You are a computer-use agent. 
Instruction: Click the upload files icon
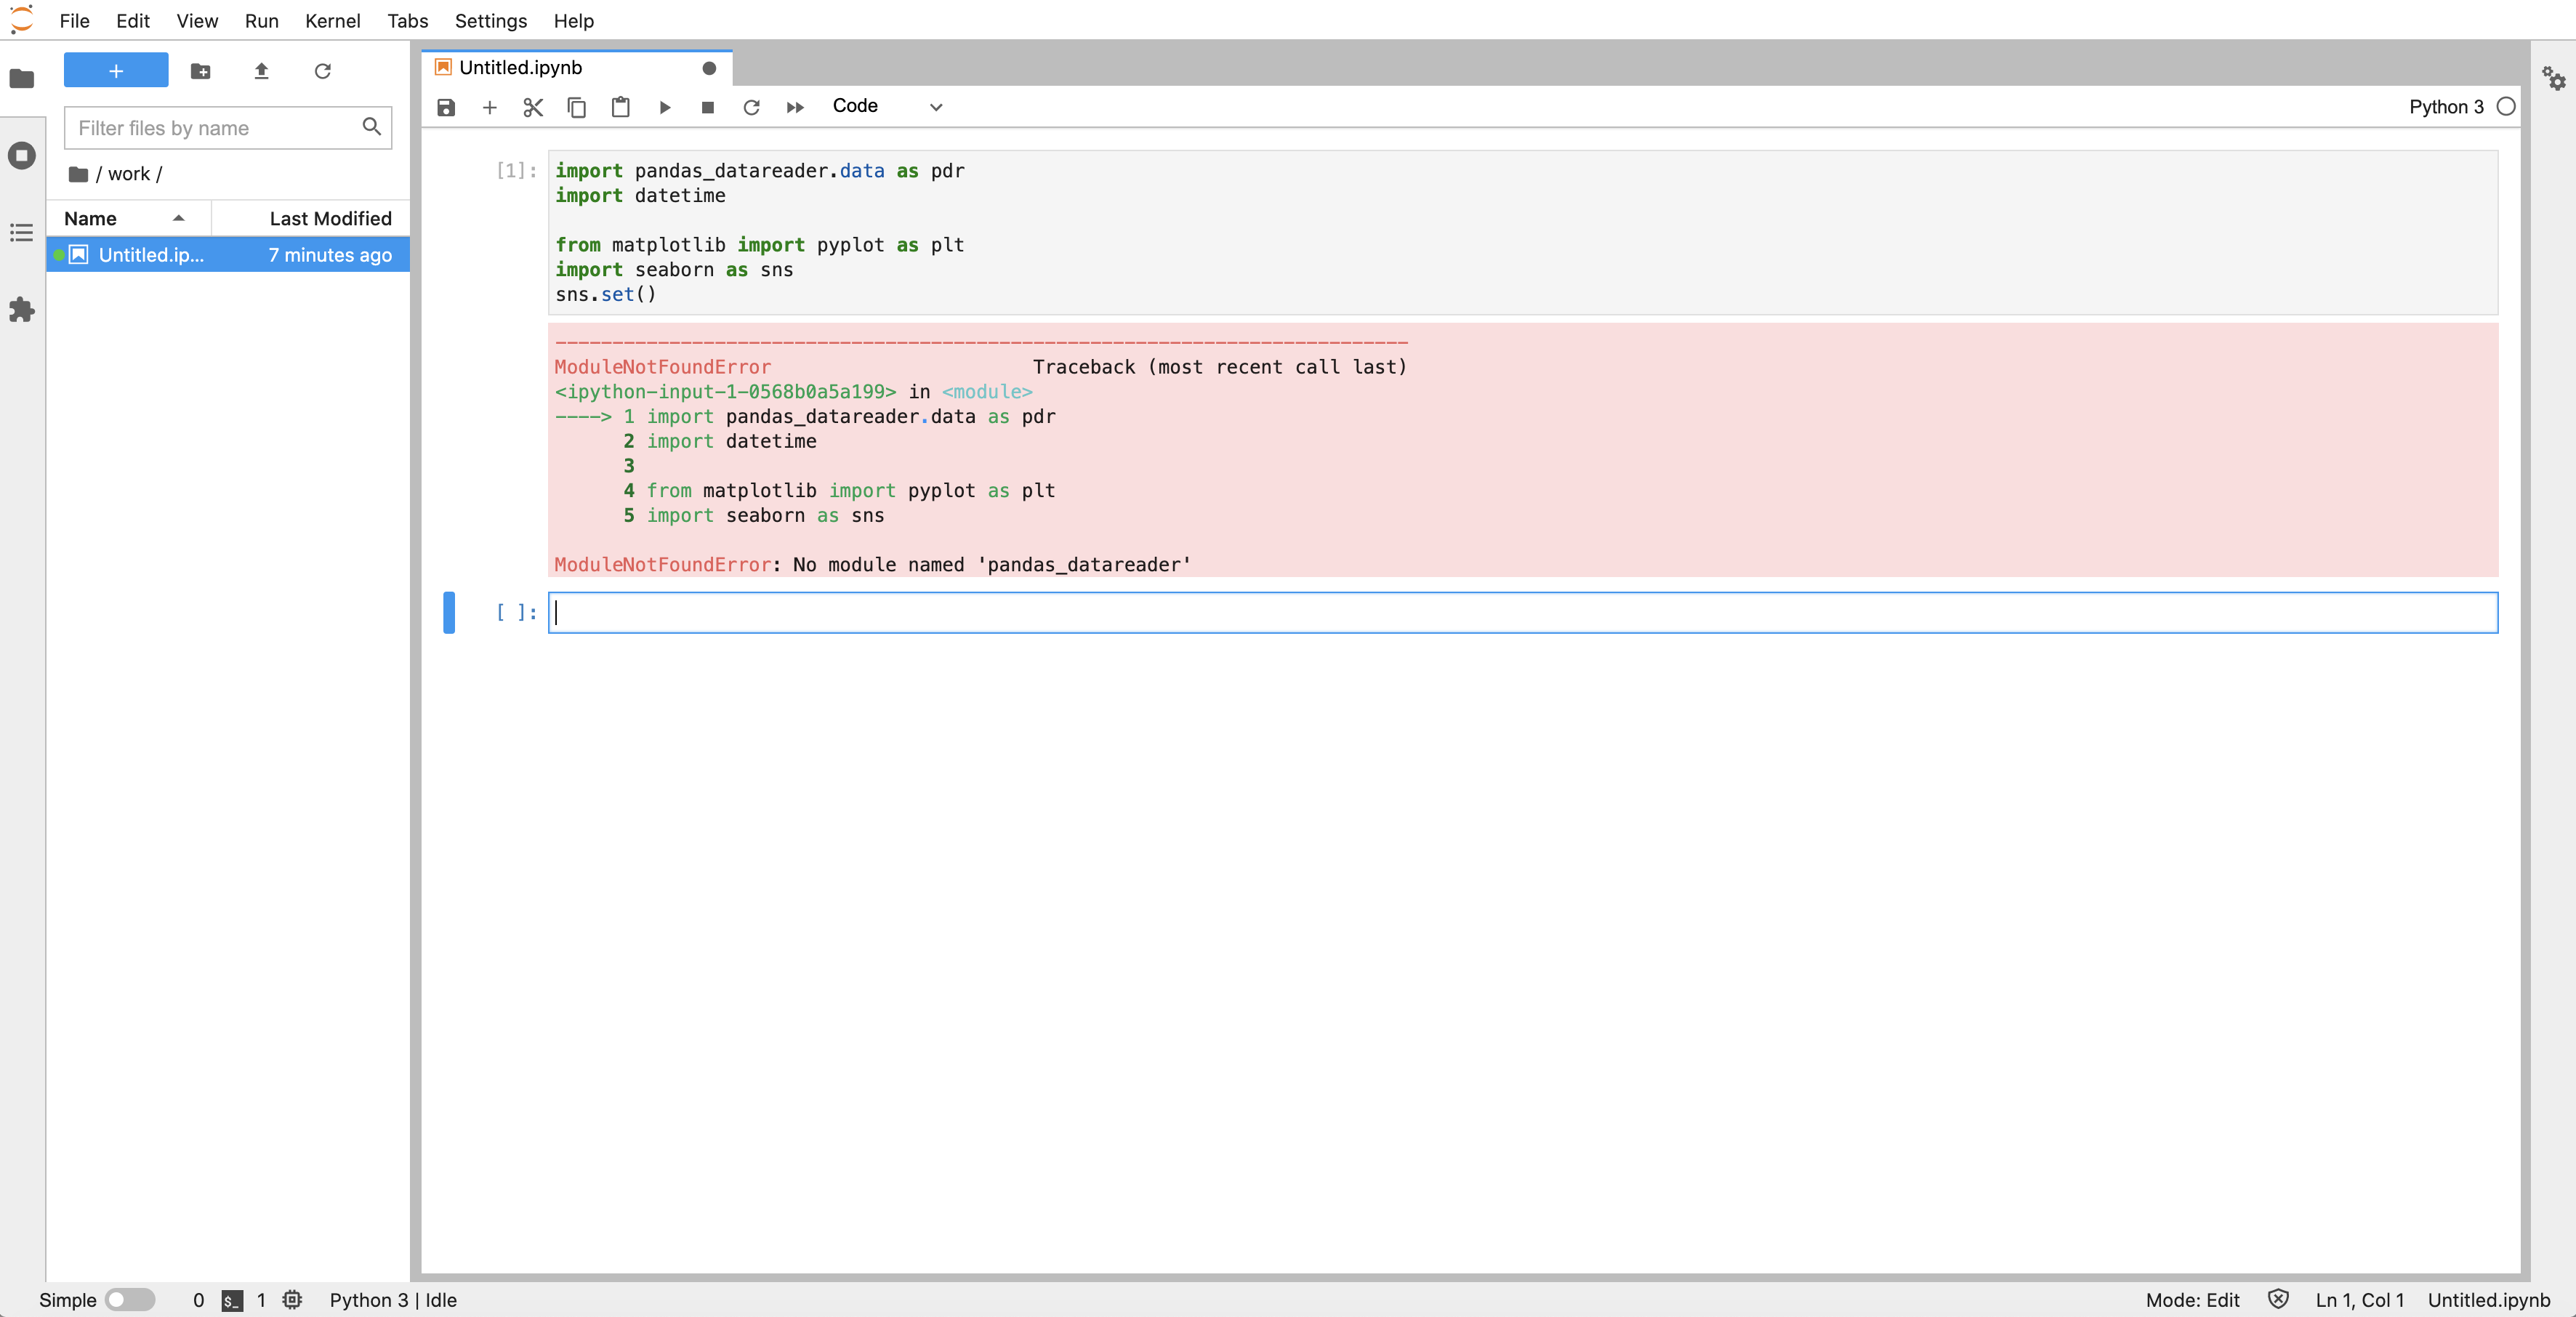(261, 71)
